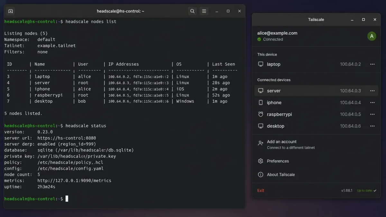The image size is (386, 217).
Task: Click metrics URL http://127.0.0.1:9090/metrics
Action: 74,181
